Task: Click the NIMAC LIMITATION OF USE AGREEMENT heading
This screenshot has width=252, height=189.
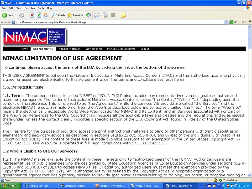Action: click(62, 58)
